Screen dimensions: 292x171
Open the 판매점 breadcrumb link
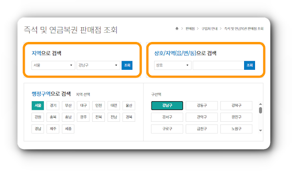tap(190, 29)
